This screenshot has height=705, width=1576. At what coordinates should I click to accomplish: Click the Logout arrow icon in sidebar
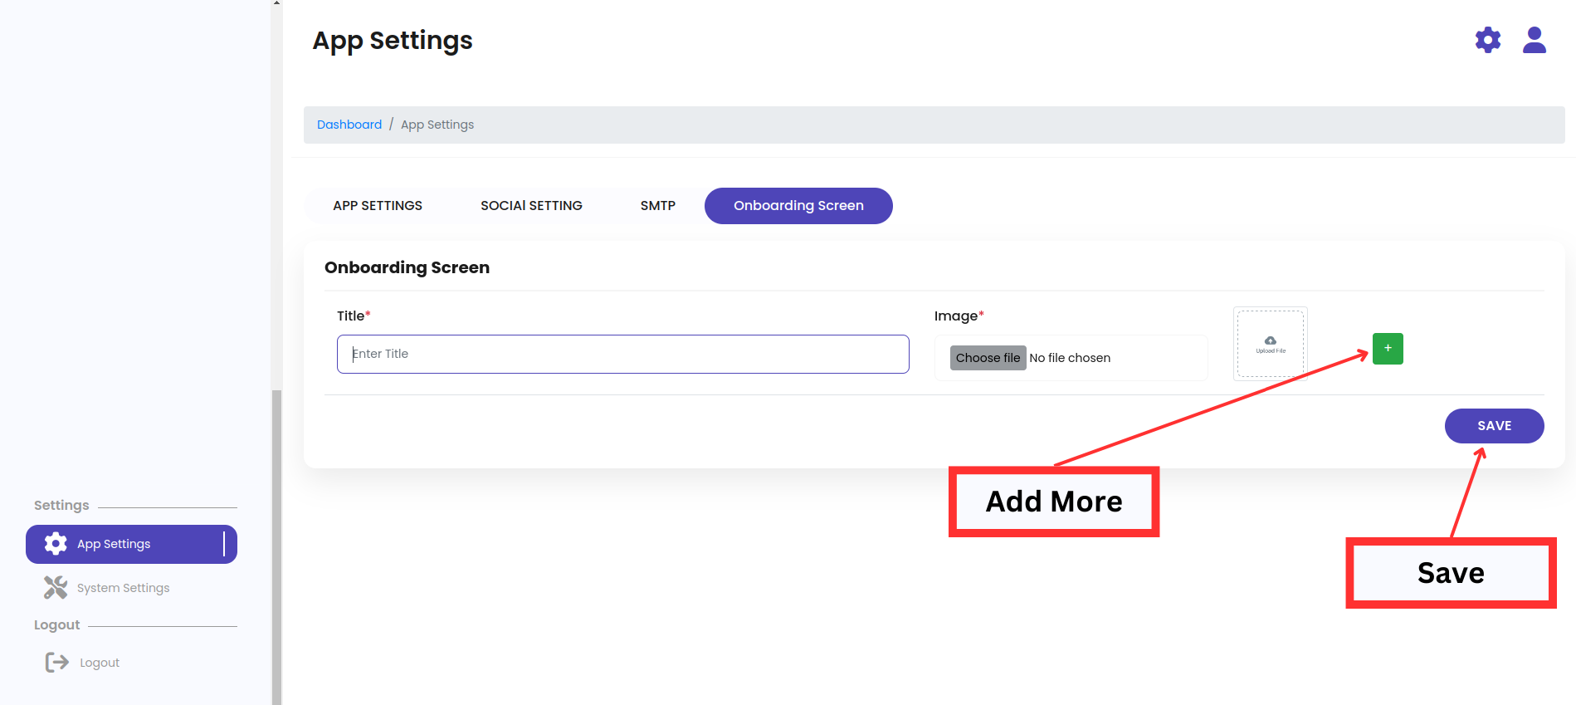(x=56, y=662)
